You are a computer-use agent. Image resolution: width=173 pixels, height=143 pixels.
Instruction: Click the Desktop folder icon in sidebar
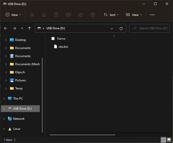pyautogui.click(x=12, y=40)
